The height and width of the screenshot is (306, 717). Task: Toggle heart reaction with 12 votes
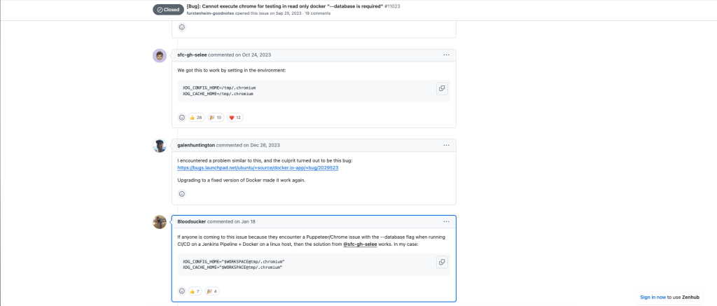coord(235,118)
